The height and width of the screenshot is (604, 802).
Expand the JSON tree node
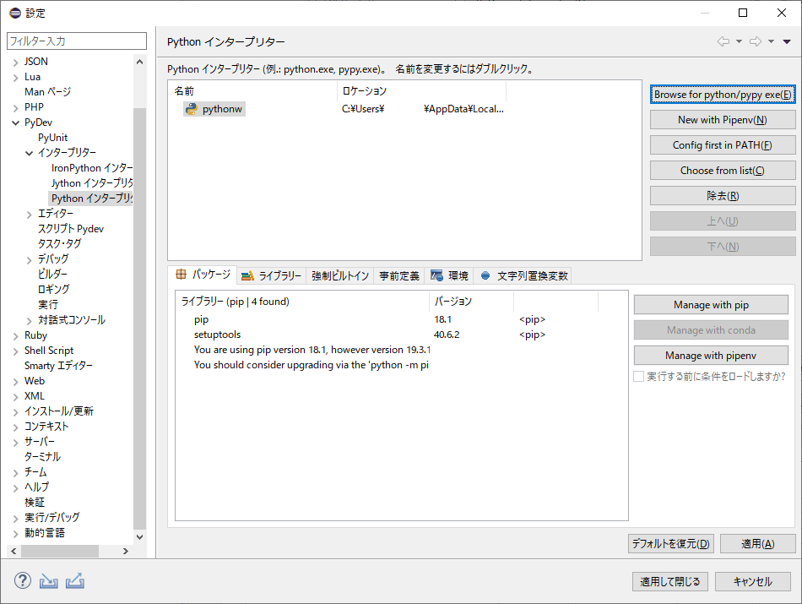(16, 63)
